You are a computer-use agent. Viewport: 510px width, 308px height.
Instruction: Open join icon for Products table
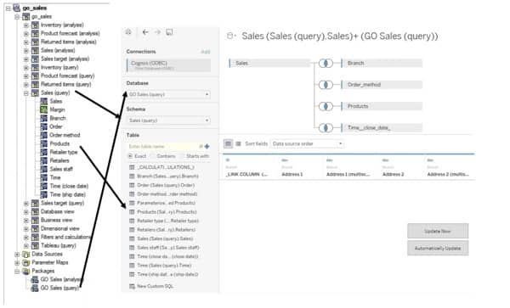(326, 106)
